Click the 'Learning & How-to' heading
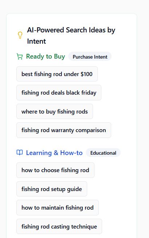This screenshot has width=149, height=238. coord(54,153)
